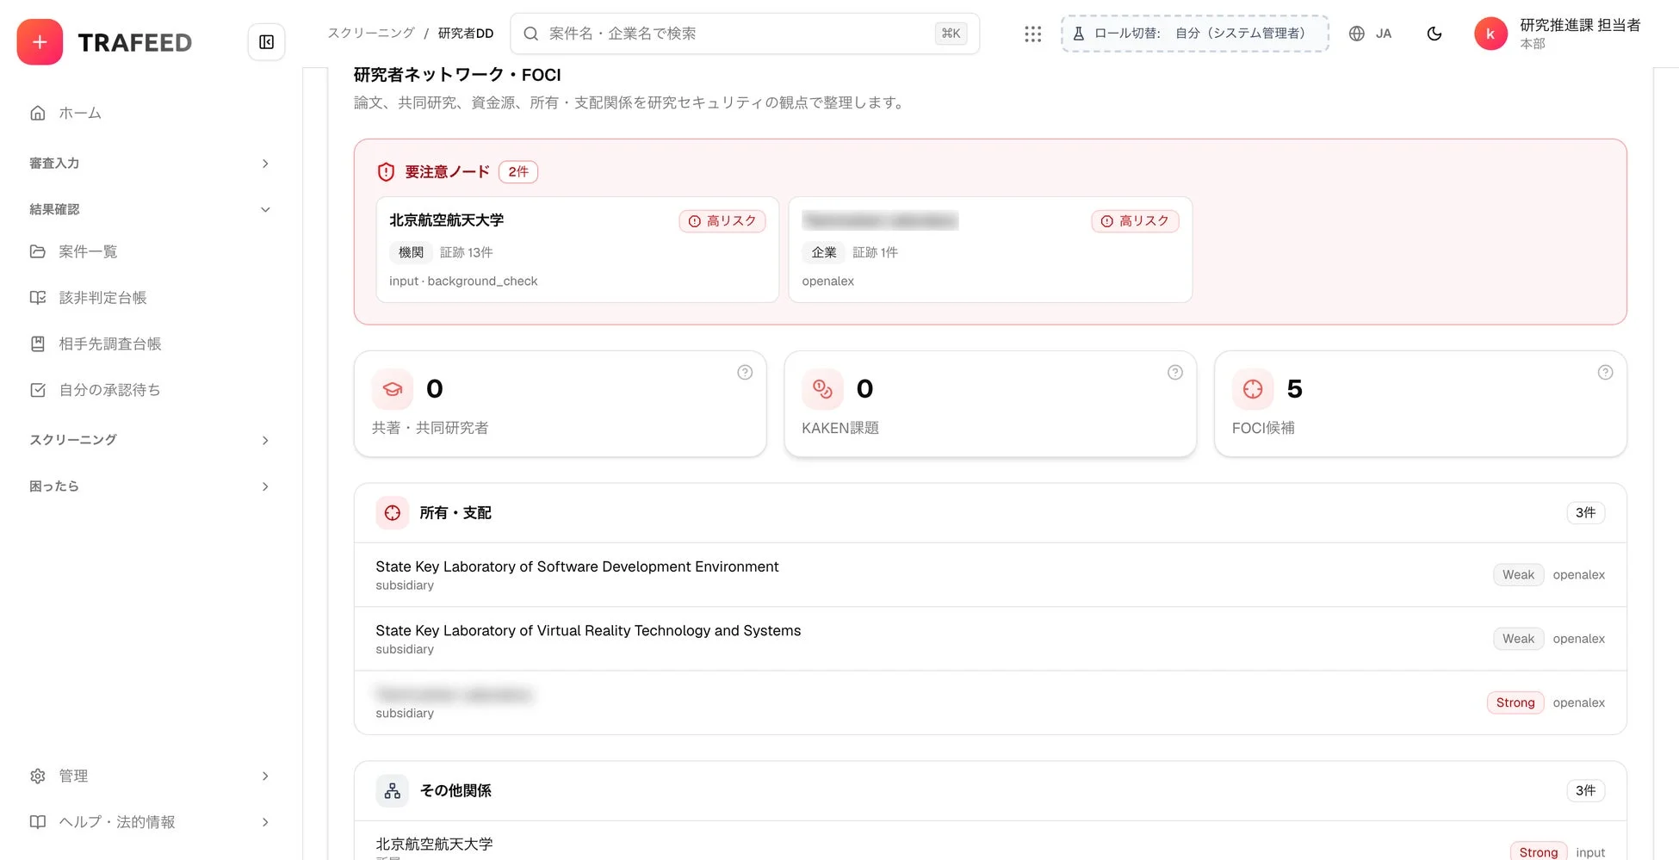Click the TRAFEED logo text
This screenshot has height=860, width=1679.
135,42
